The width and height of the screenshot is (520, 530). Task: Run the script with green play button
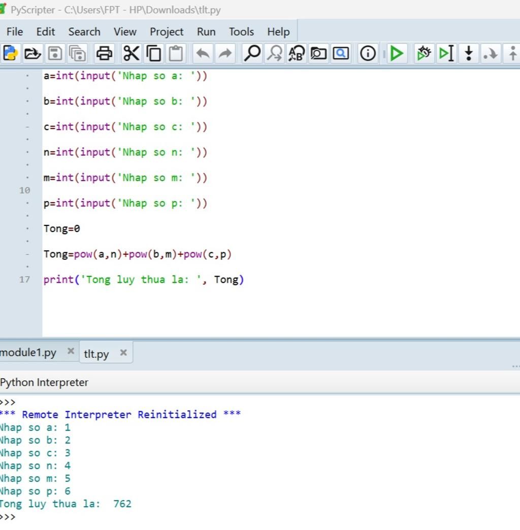point(397,53)
